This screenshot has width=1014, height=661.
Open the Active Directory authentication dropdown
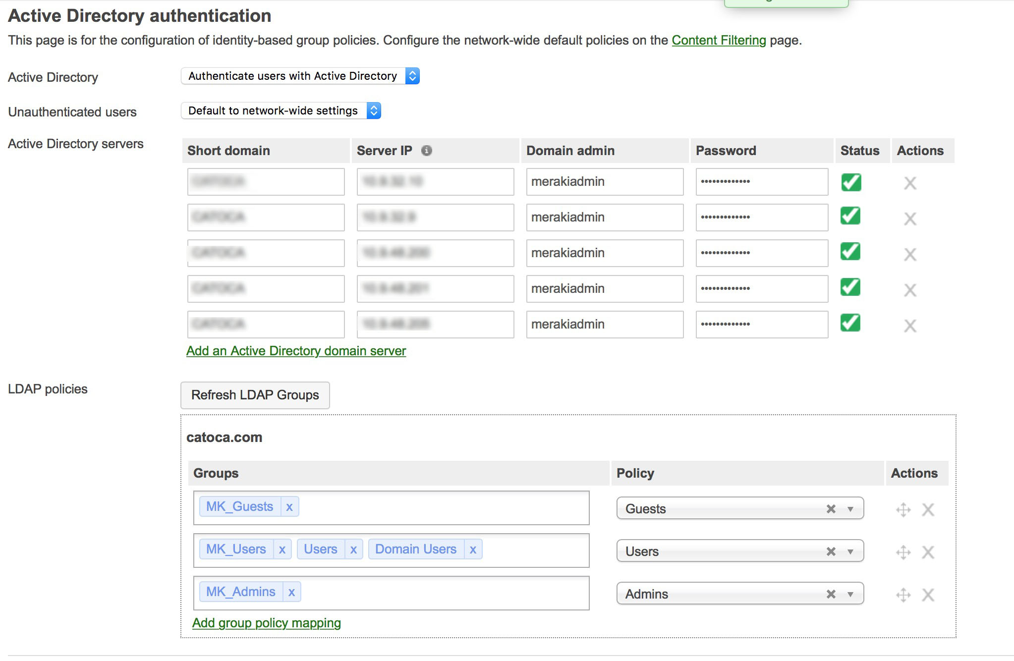coord(300,76)
